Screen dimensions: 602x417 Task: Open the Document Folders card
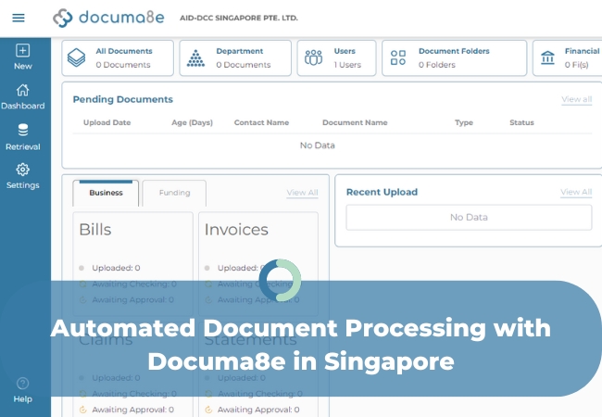click(x=454, y=58)
